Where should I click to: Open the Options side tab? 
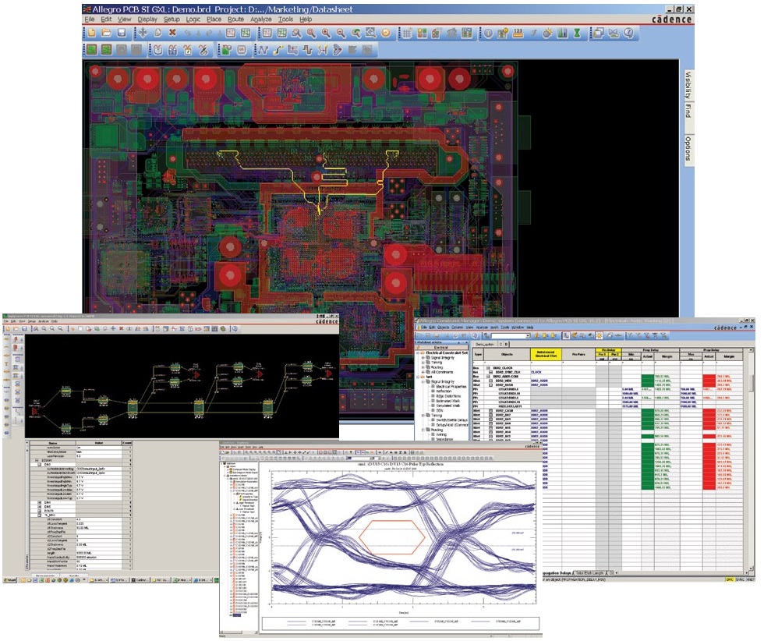[688, 148]
